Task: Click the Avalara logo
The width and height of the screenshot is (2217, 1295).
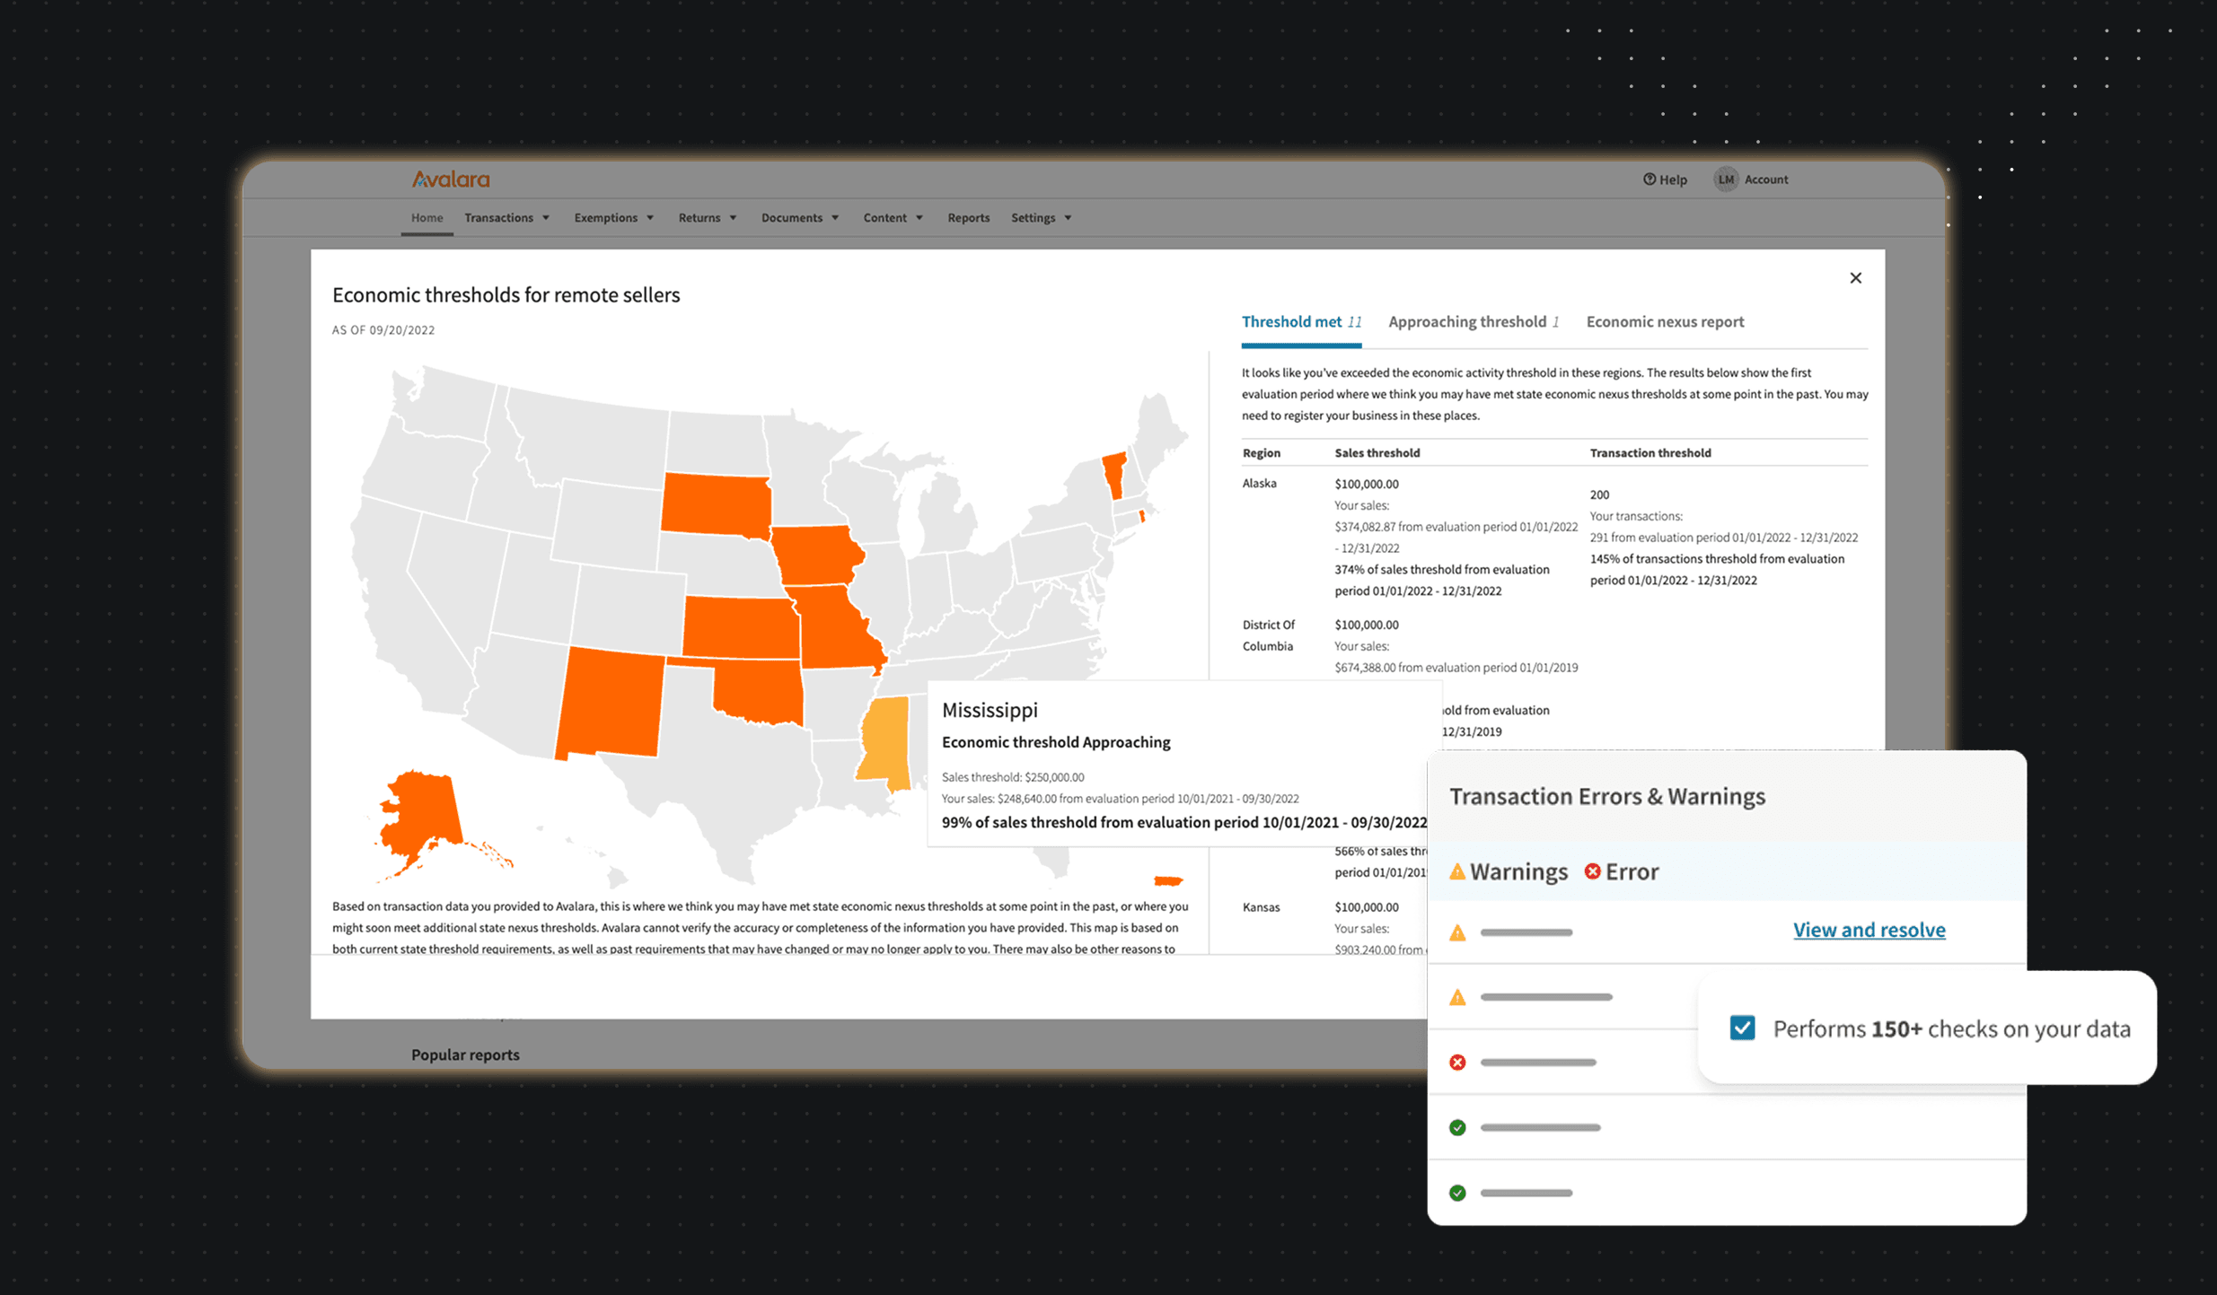Action: pyautogui.click(x=451, y=179)
